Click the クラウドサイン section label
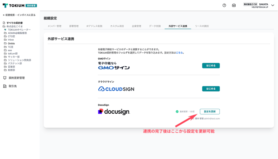Viewport: 278px width, 159px height. (106, 82)
